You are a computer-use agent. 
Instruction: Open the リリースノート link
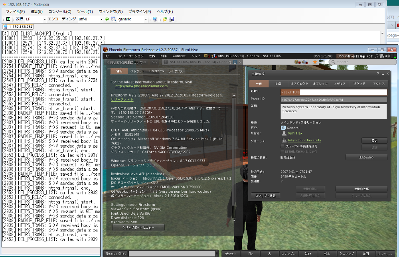(122, 99)
